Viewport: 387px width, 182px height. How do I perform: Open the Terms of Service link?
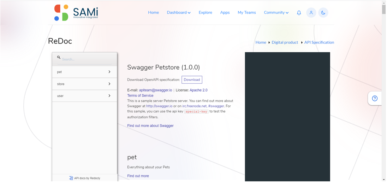(140, 95)
